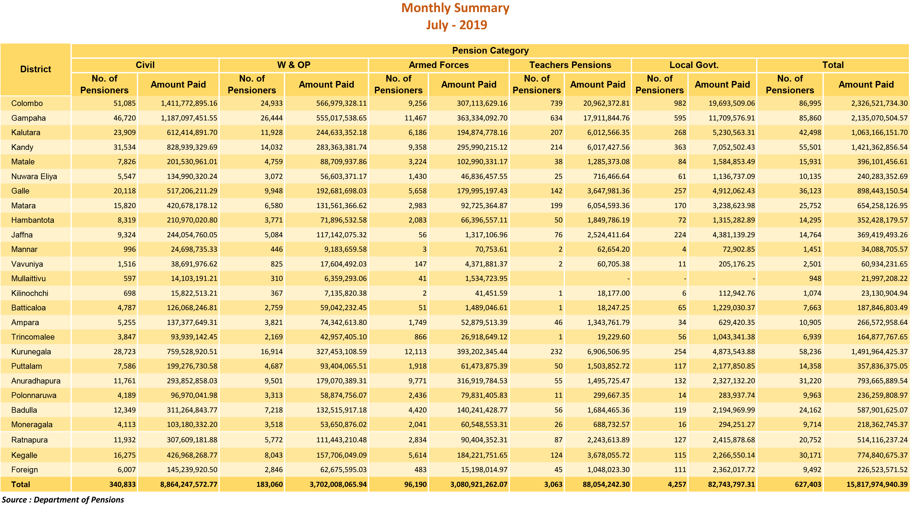
Task: Click Badulla W&OP amount 132,515,917.18
Action: pyautogui.click(x=341, y=410)
